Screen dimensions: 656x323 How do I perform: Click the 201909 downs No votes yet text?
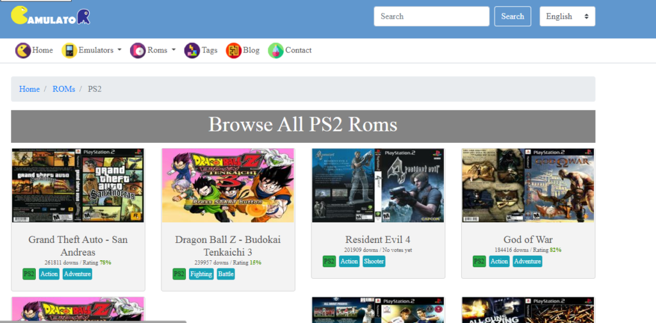(378, 250)
